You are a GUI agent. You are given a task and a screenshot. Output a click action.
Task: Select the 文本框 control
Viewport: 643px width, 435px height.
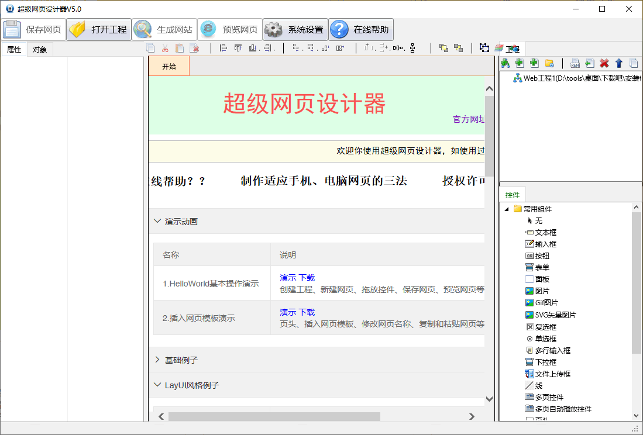point(541,232)
